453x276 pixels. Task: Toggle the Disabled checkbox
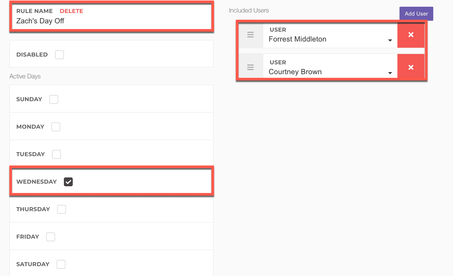coord(59,55)
